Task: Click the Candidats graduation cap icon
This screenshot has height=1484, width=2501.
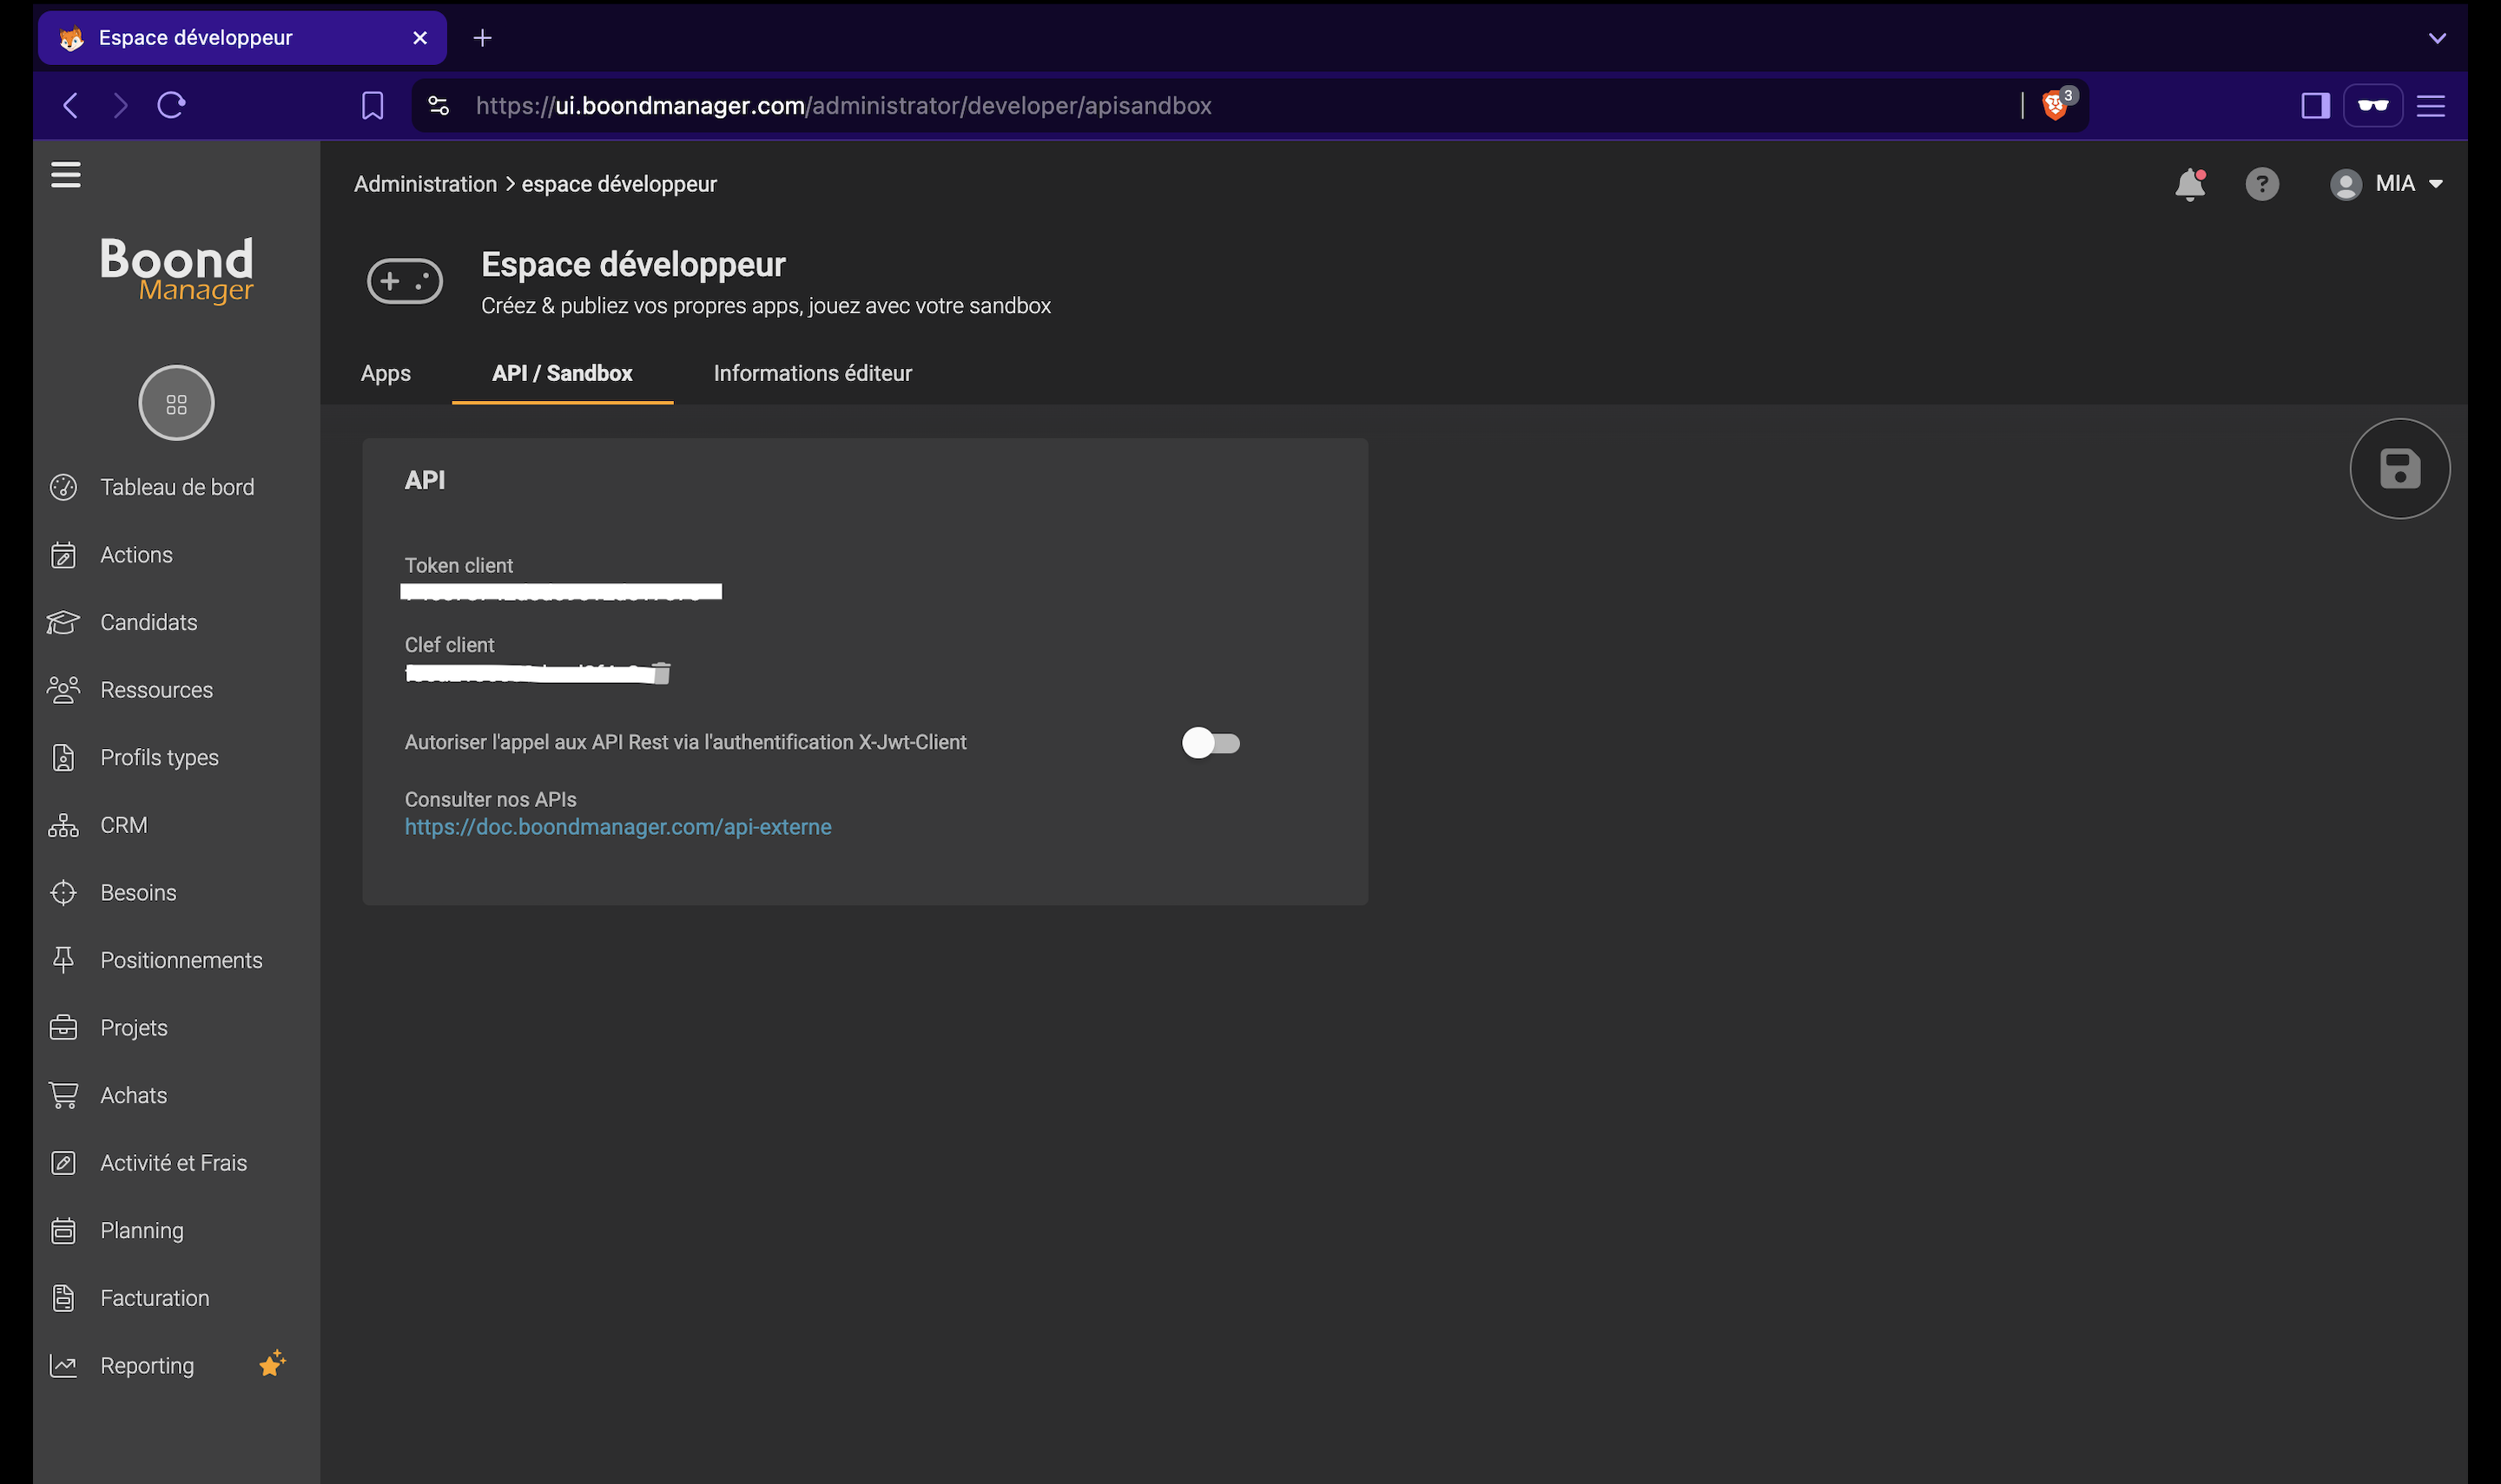Action: click(x=63, y=622)
